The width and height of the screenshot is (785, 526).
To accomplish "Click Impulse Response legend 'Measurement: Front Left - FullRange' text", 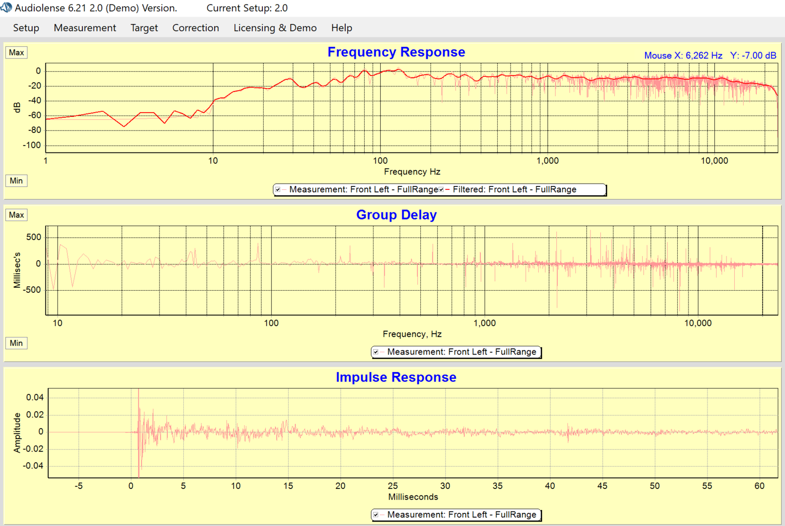I will click(462, 514).
